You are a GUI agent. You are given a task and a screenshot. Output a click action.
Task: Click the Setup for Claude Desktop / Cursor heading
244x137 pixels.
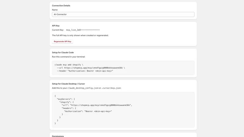tap(68, 84)
